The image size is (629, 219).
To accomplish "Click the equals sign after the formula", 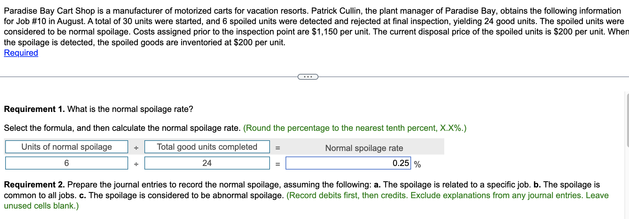I will 278,147.
